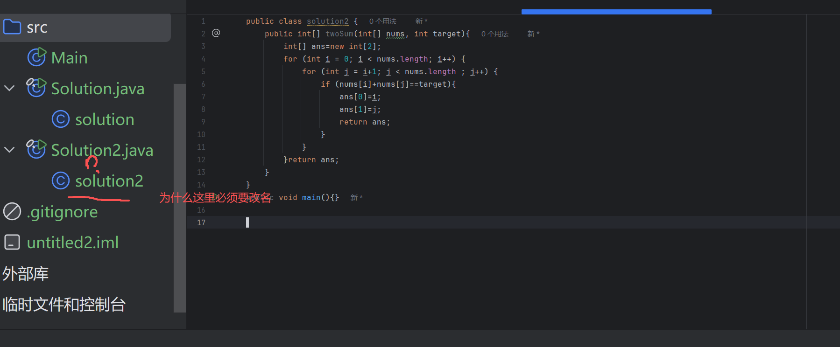
Task: Click 'int[] ans=new int[2];' on line 3
Action: click(x=332, y=47)
